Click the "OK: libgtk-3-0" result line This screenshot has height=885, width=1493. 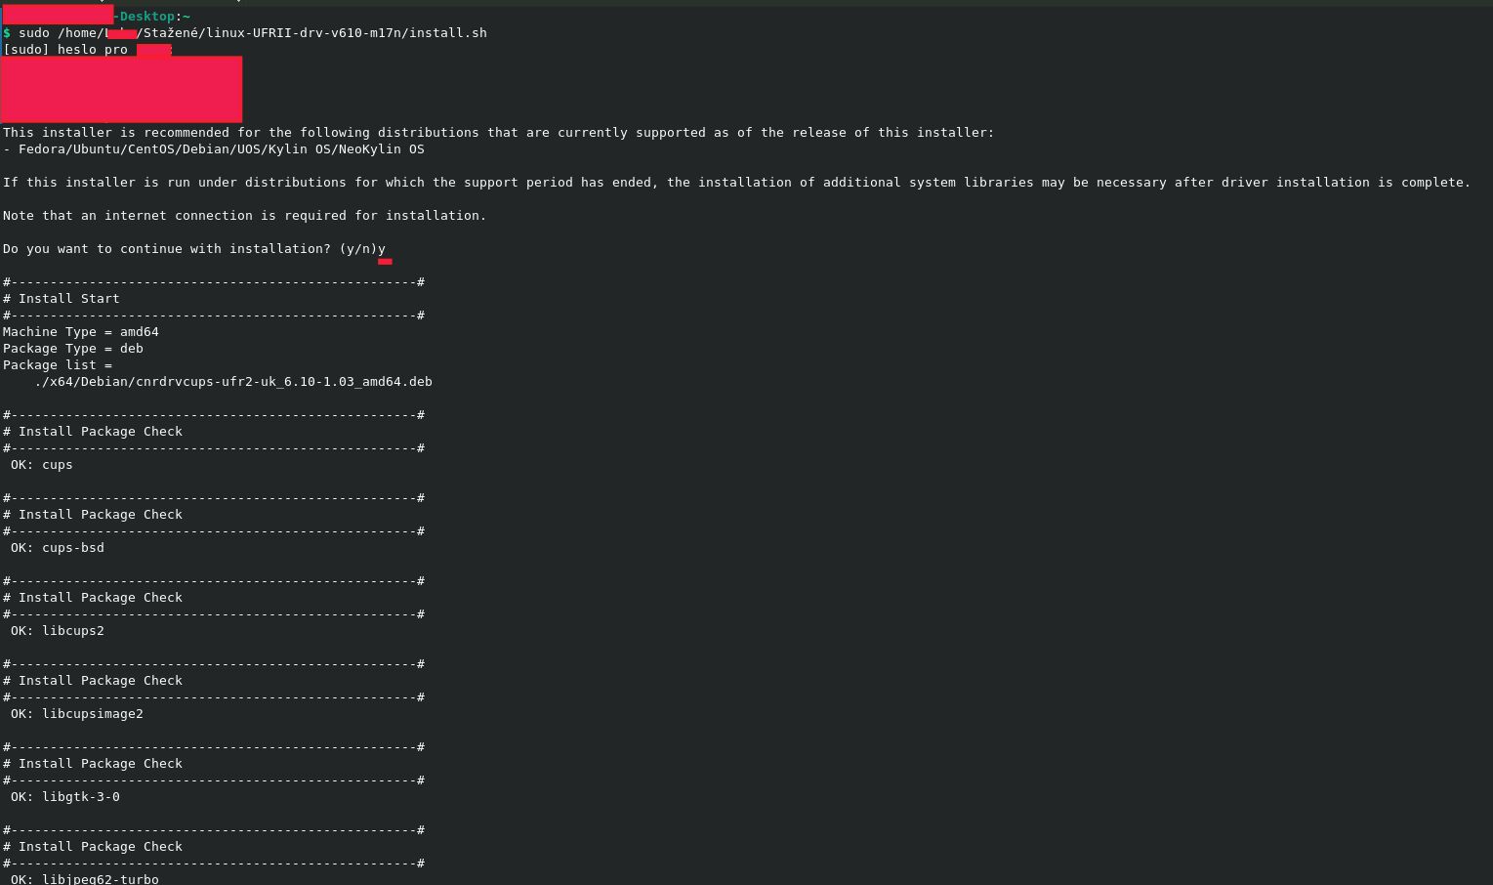(65, 797)
